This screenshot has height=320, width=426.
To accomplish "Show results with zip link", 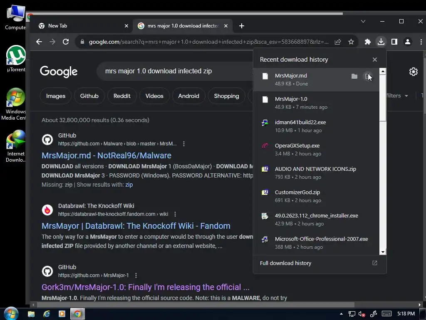I will pos(129,185).
